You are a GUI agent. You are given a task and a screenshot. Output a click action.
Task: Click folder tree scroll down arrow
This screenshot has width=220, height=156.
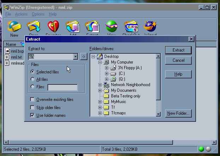tap(158, 114)
